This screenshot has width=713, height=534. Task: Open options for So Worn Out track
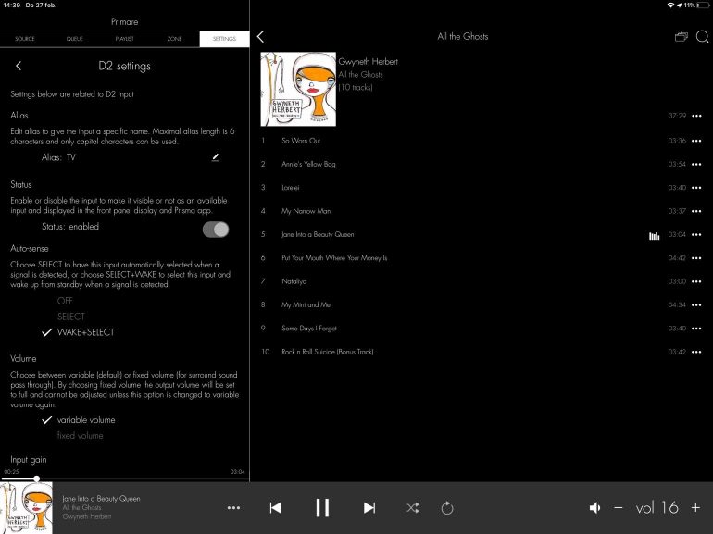tap(696, 141)
